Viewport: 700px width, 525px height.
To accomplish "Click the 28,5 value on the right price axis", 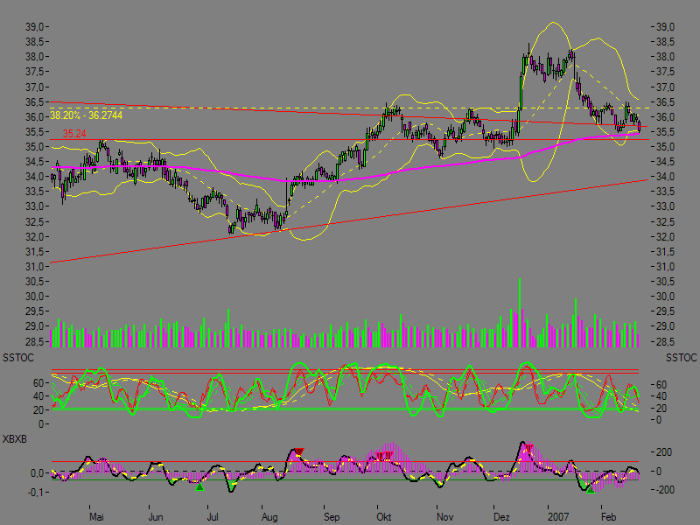I will click(665, 341).
